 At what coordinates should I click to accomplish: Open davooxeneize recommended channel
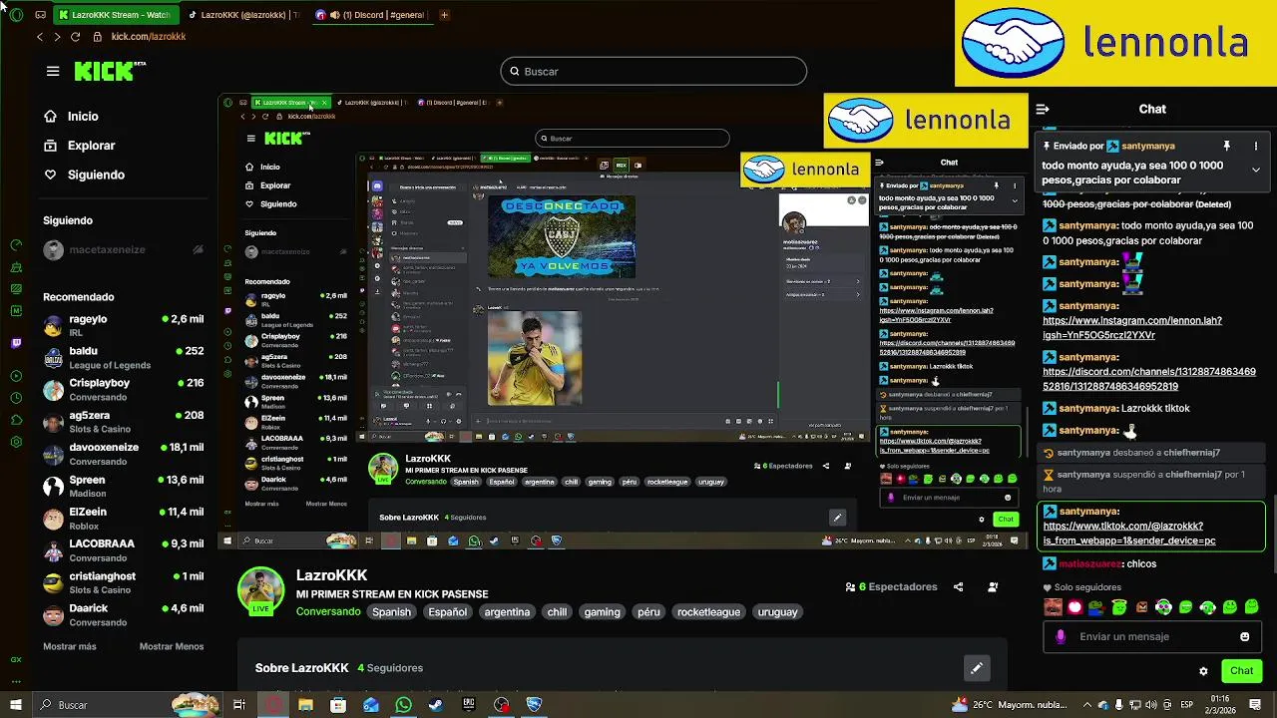click(x=124, y=454)
